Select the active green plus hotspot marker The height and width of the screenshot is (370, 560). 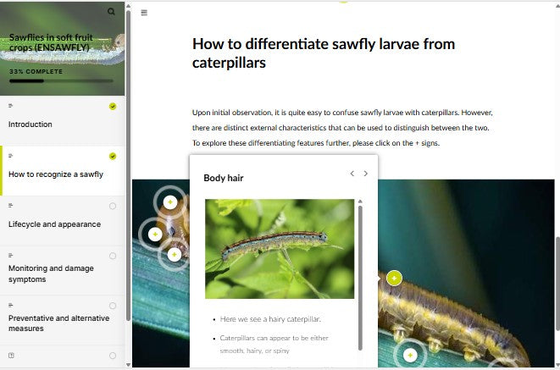[x=394, y=278]
